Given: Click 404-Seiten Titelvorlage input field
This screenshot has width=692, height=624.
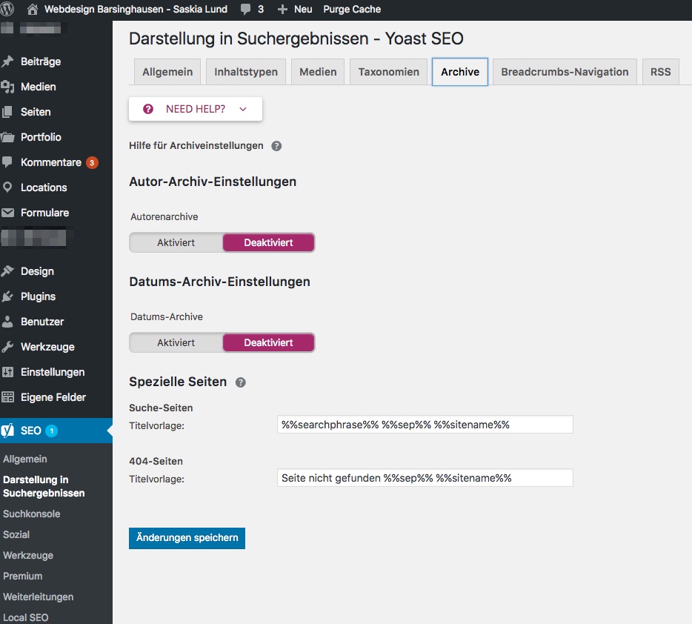Looking at the screenshot, I should tap(425, 478).
